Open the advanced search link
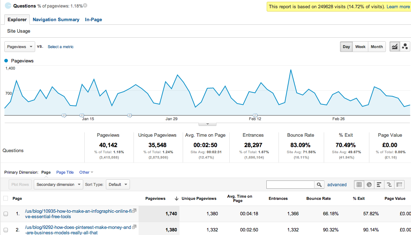411x235 pixels. point(337,185)
